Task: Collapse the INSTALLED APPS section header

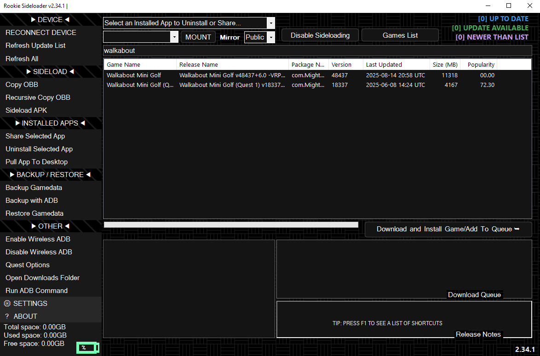Action: 51,123
